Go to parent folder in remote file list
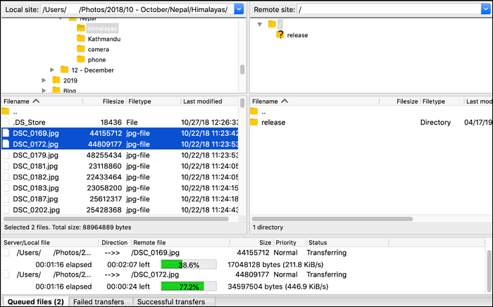Screen dimensions: 493x307 (371, 111)
